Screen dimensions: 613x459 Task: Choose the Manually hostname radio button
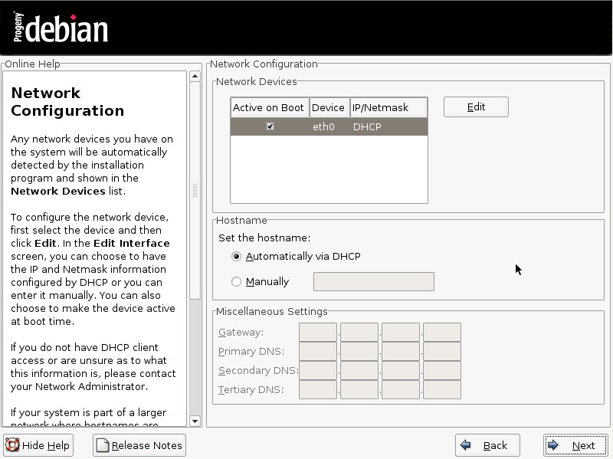(237, 282)
